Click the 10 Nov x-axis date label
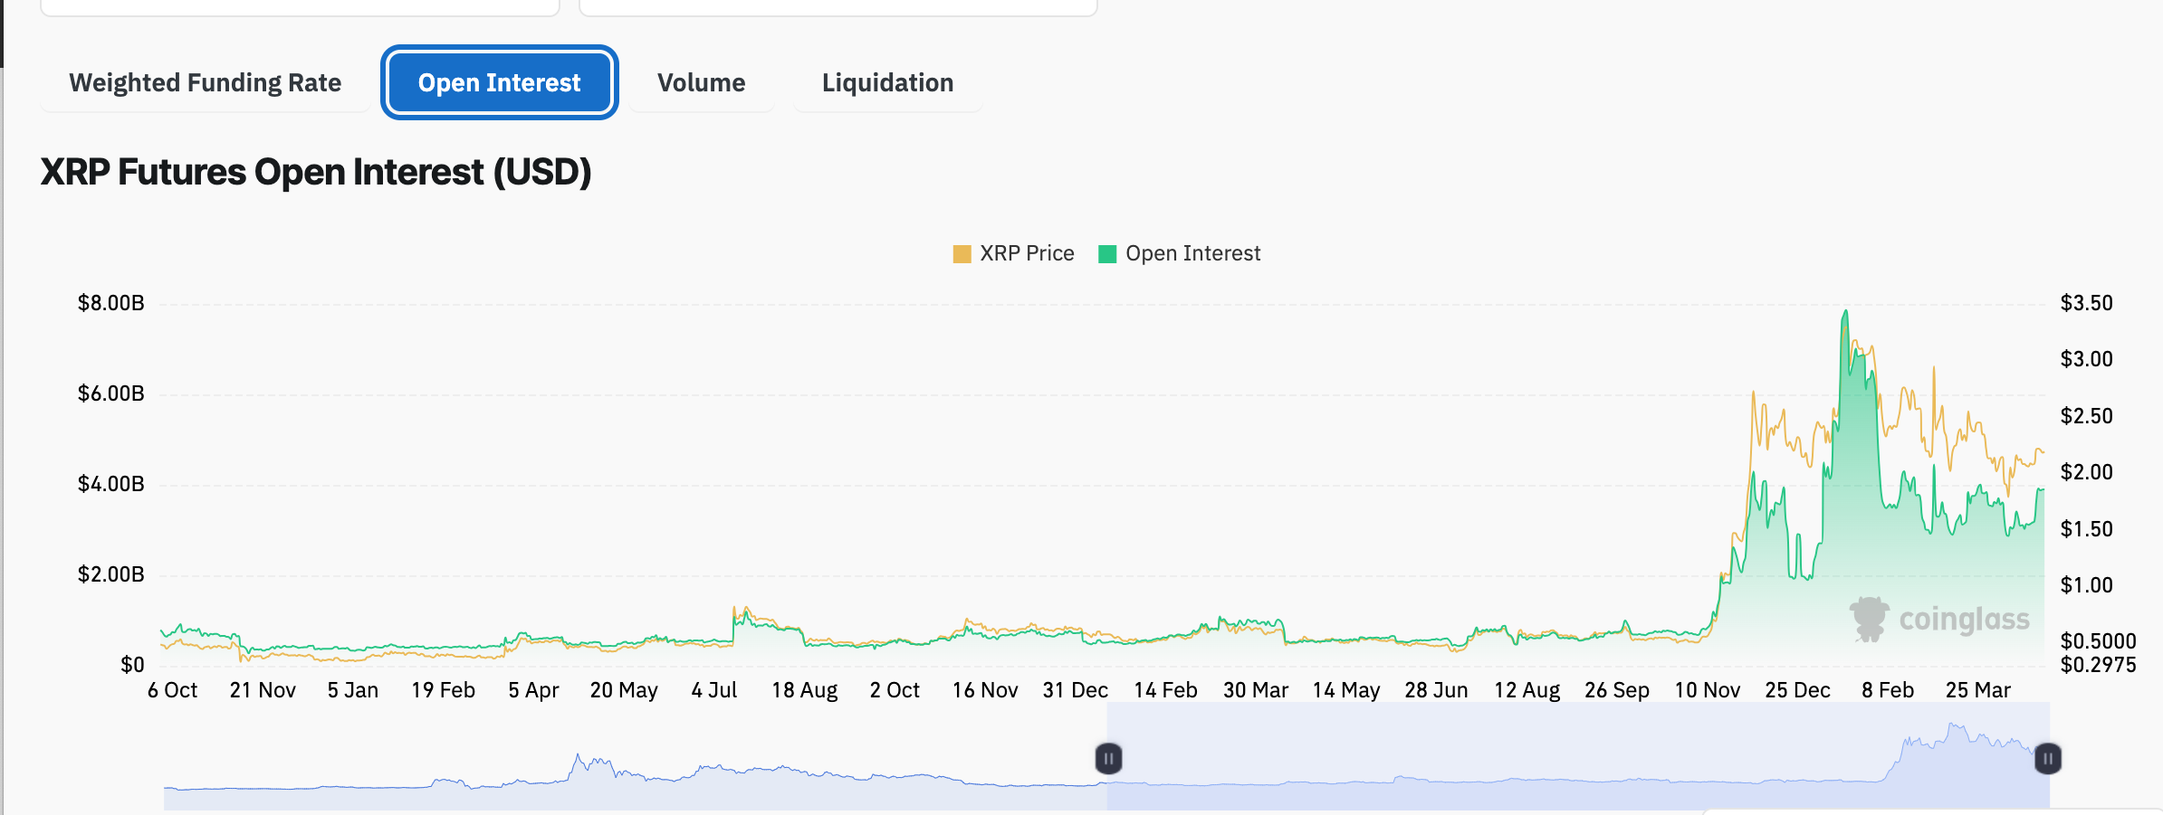Viewport: 2163px width, 815px height. pos(1707,690)
